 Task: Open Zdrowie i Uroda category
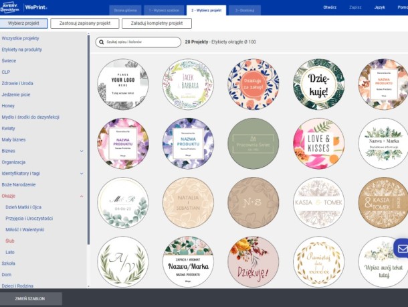17,84
